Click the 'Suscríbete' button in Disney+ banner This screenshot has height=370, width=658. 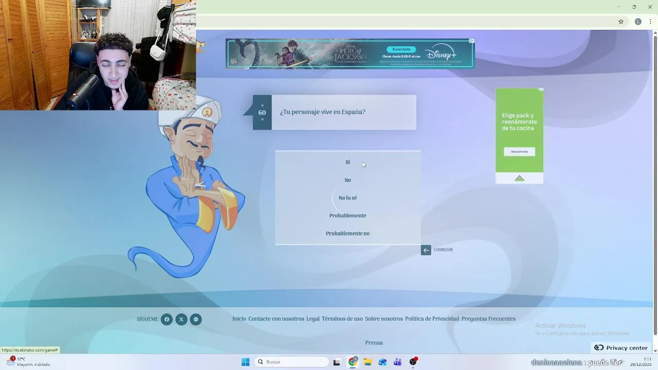[x=401, y=49]
